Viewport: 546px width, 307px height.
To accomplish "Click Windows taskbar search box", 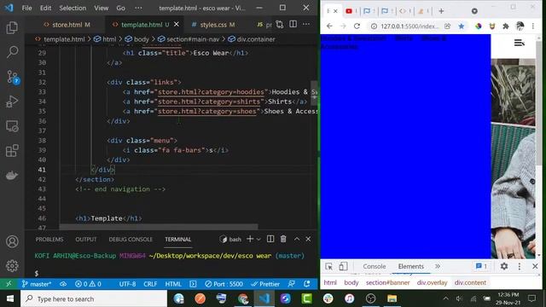I will 94,298.
